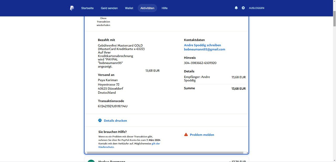The height and width of the screenshot is (162, 336).
Task: Open the Geld senden page
Action: pyautogui.click(x=109, y=8)
